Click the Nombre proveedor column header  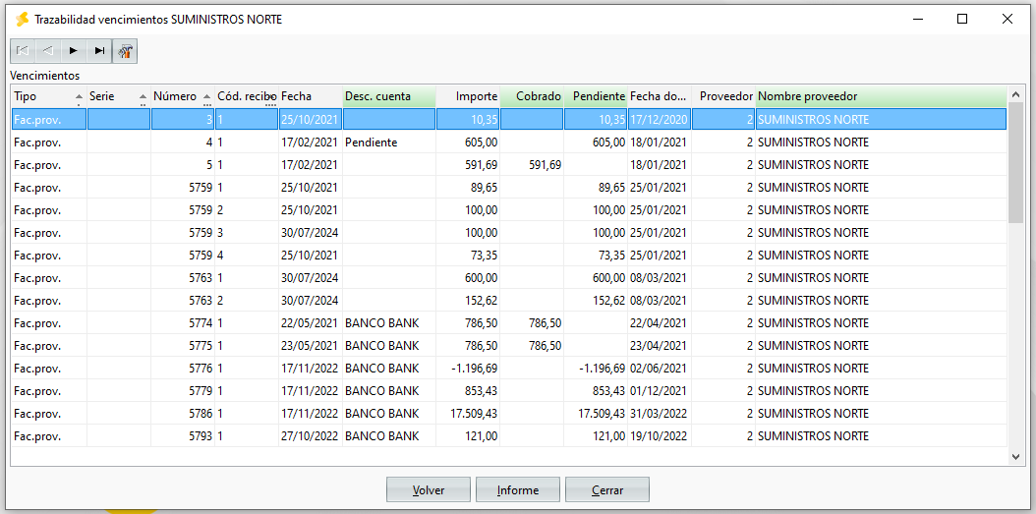pyautogui.click(x=882, y=96)
